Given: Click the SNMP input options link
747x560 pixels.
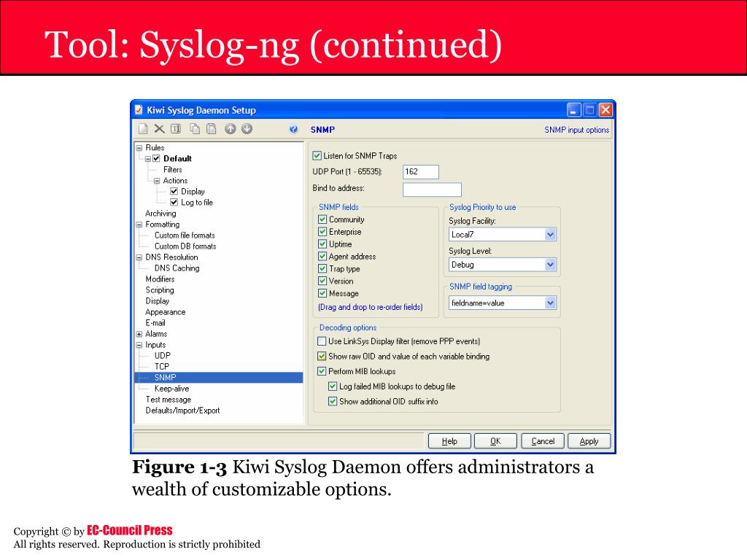Looking at the screenshot, I should click(x=577, y=130).
